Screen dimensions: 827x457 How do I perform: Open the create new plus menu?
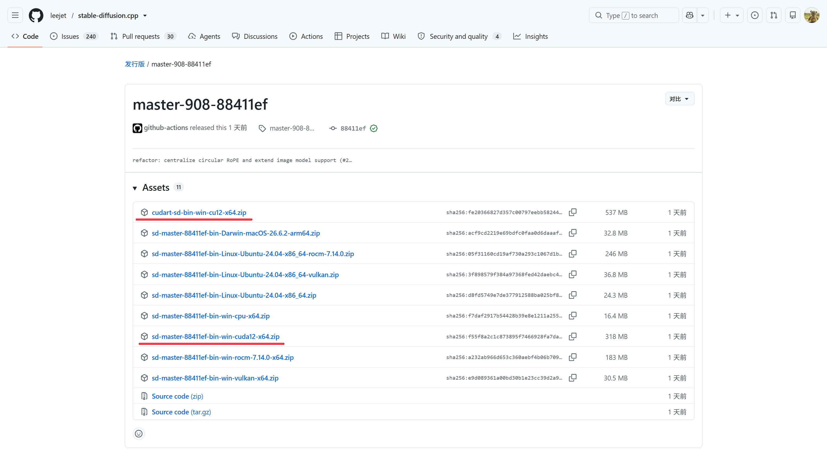click(x=732, y=15)
